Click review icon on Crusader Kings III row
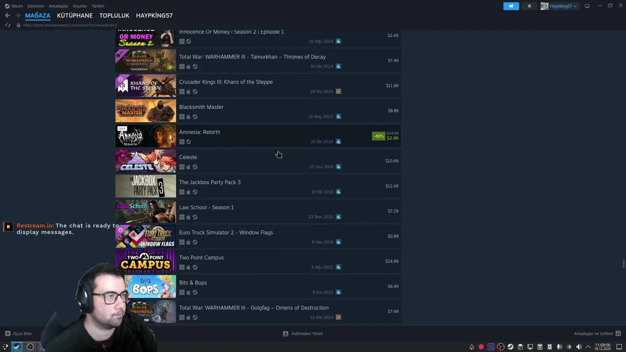This screenshot has height=352, width=626. tap(338, 91)
